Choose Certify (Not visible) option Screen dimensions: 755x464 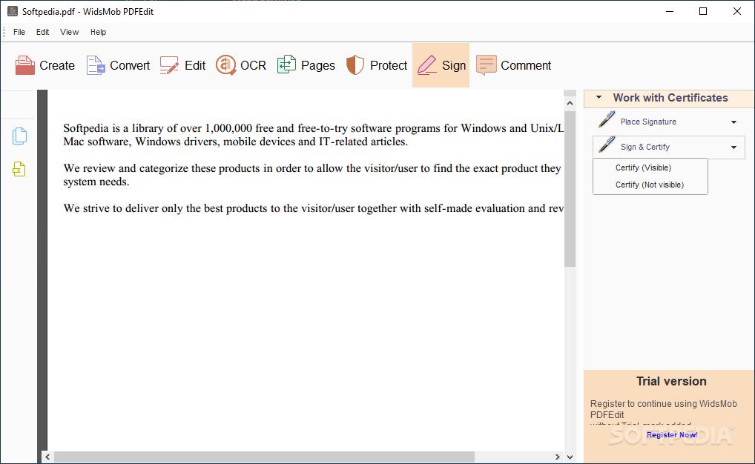point(650,185)
